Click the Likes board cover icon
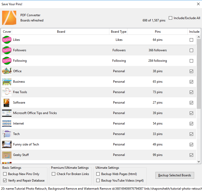 pyautogui.click(x=7, y=40)
